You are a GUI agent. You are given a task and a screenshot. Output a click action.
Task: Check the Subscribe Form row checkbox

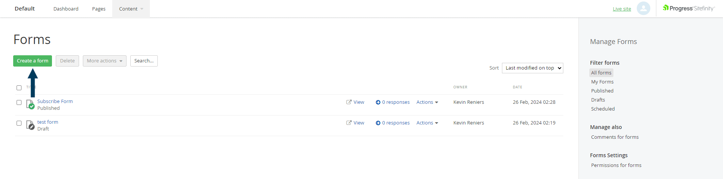(19, 102)
